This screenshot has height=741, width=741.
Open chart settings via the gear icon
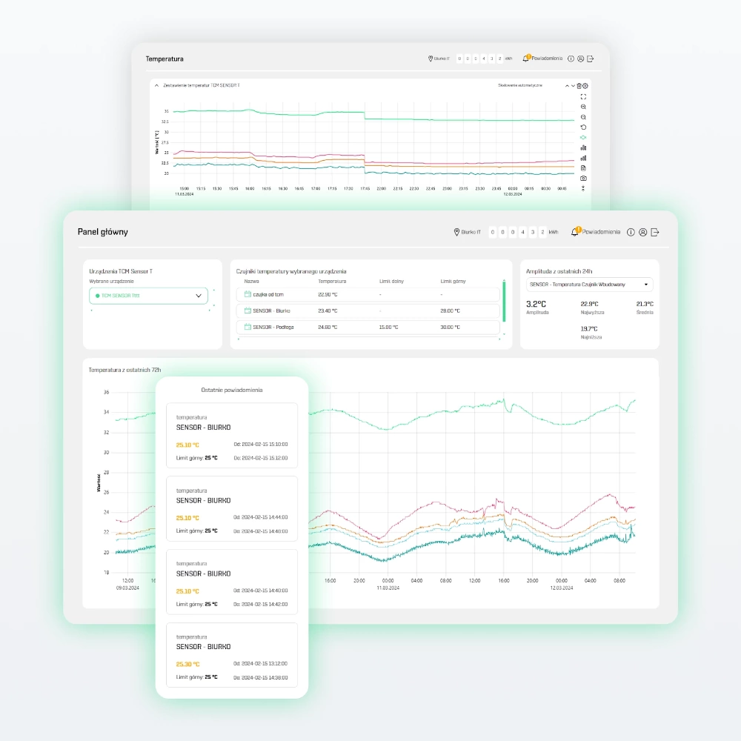click(x=585, y=86)
